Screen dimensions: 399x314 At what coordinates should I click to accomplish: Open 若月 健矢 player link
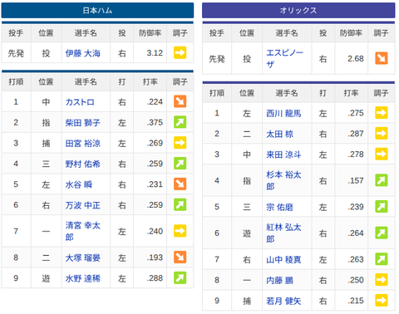click(283, 301)
